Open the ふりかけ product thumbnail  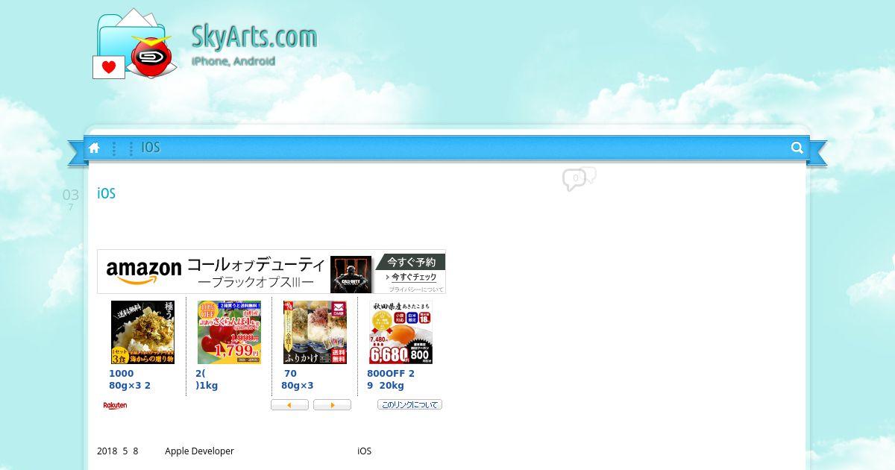coord(315,332)
